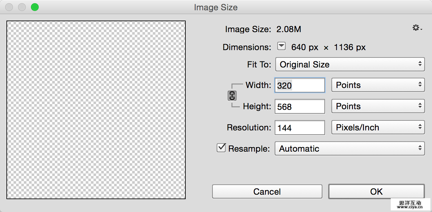Open the gear settings menu
Screen dimensions: 432x212
click(x=417, y=28)
